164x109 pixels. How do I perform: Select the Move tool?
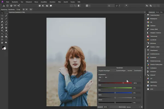click(2, 13)
